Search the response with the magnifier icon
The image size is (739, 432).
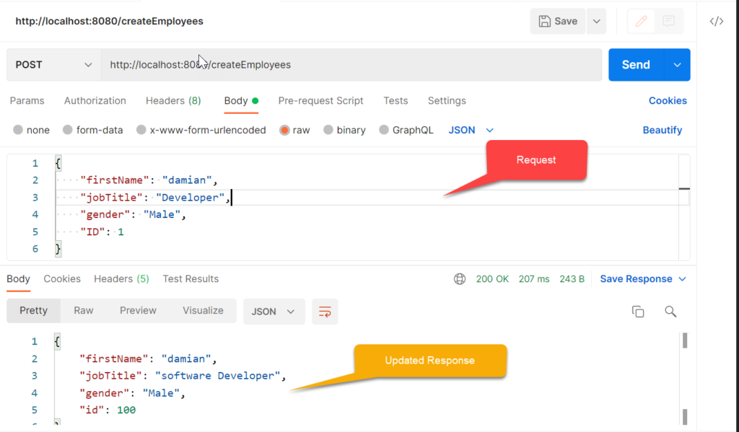tap(670, 312)
